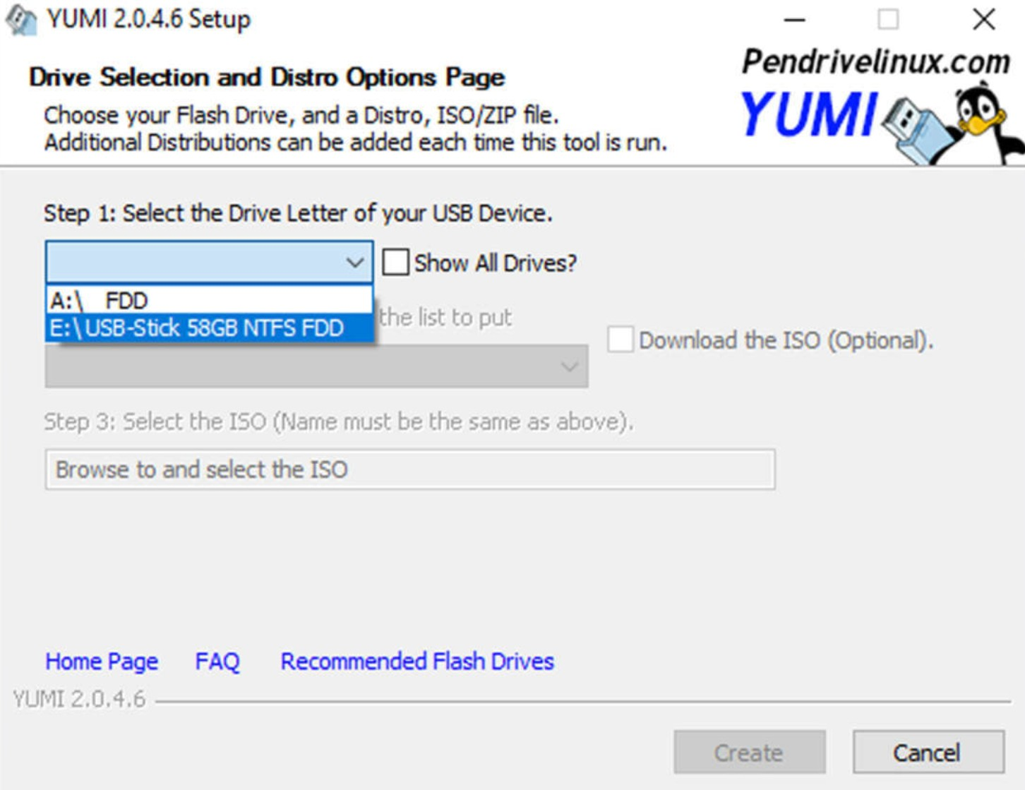Screen dimensions: 1025x790
Task: Minimize the YUMI Setup window
Action: [795, 20]
